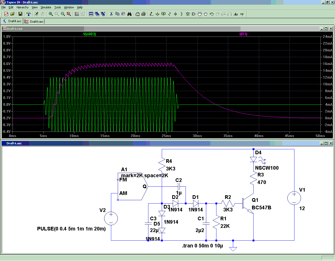Click the .tran 0 50m directive text

pyautogui.click(x=203, y=246)
